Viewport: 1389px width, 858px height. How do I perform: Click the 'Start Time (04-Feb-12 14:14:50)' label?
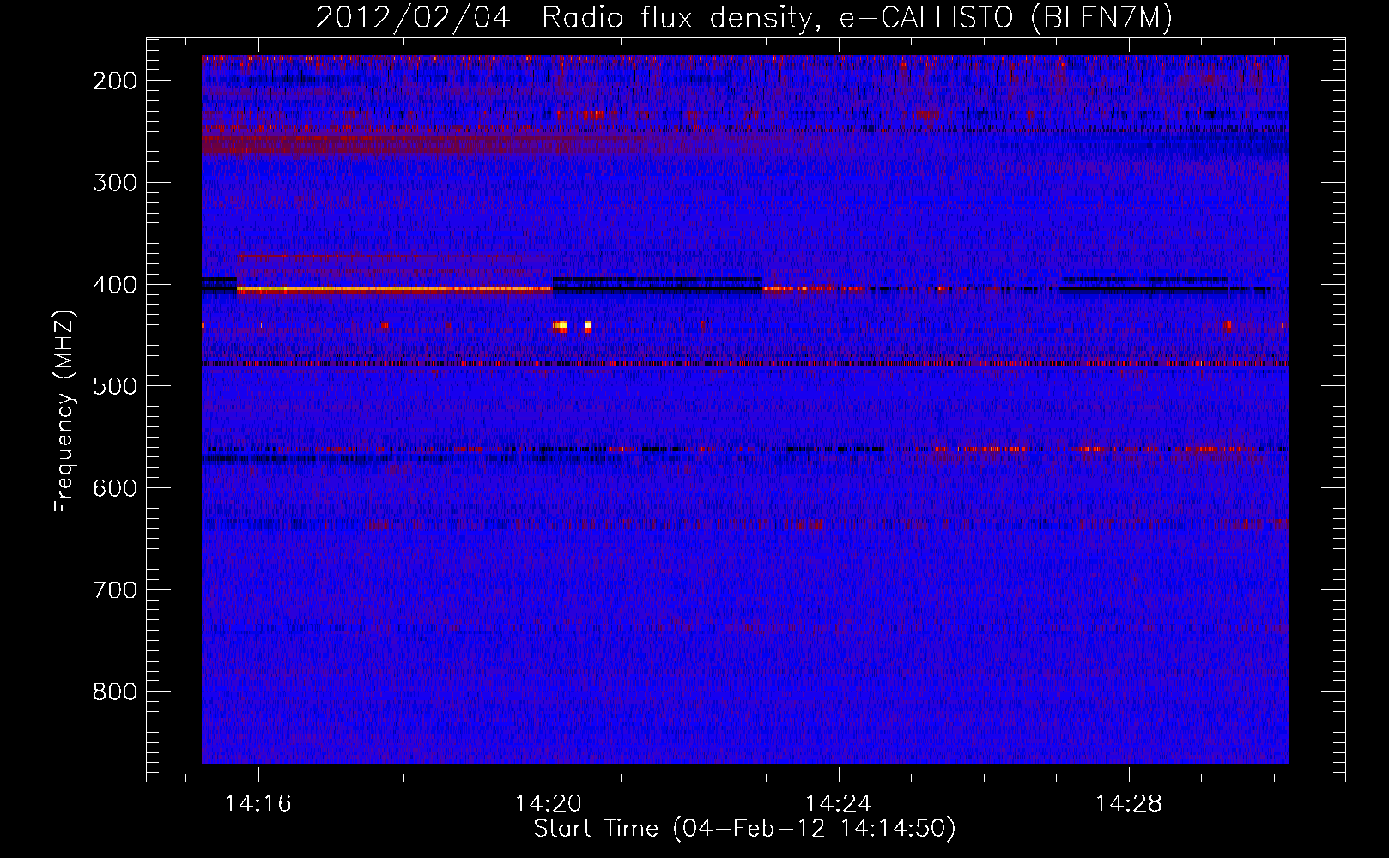pos(744,829)
